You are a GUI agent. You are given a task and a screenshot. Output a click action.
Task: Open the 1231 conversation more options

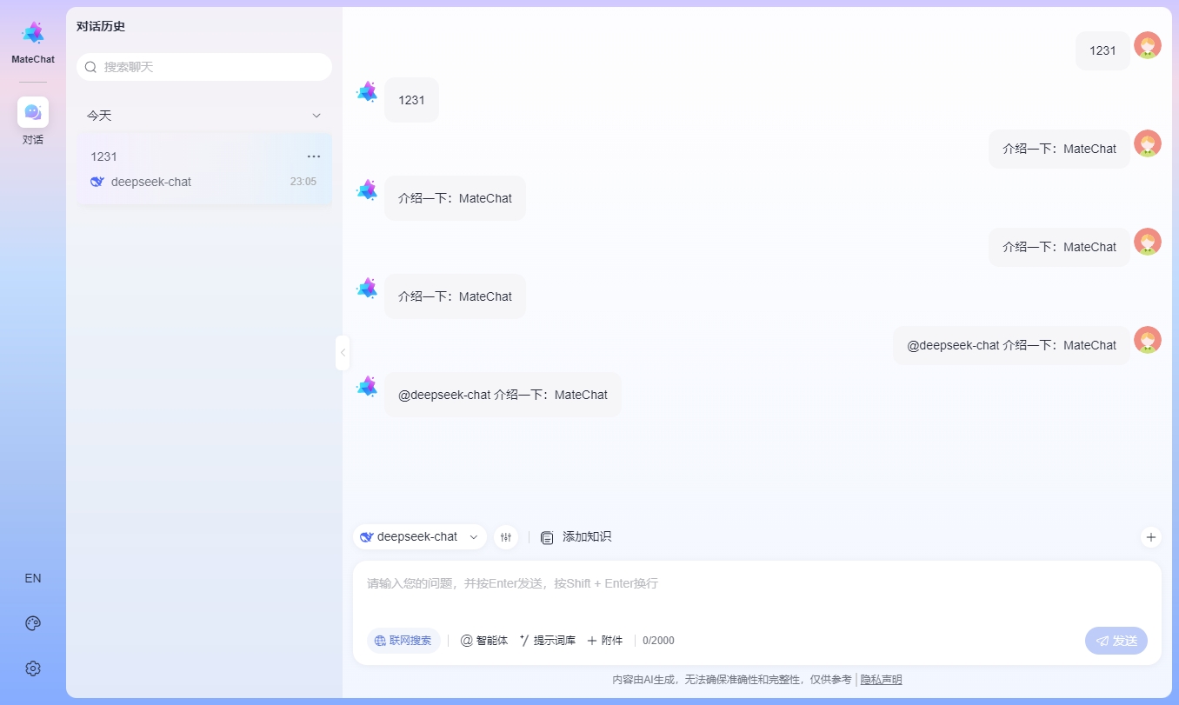pyautogui.click(x=314, y=156)
